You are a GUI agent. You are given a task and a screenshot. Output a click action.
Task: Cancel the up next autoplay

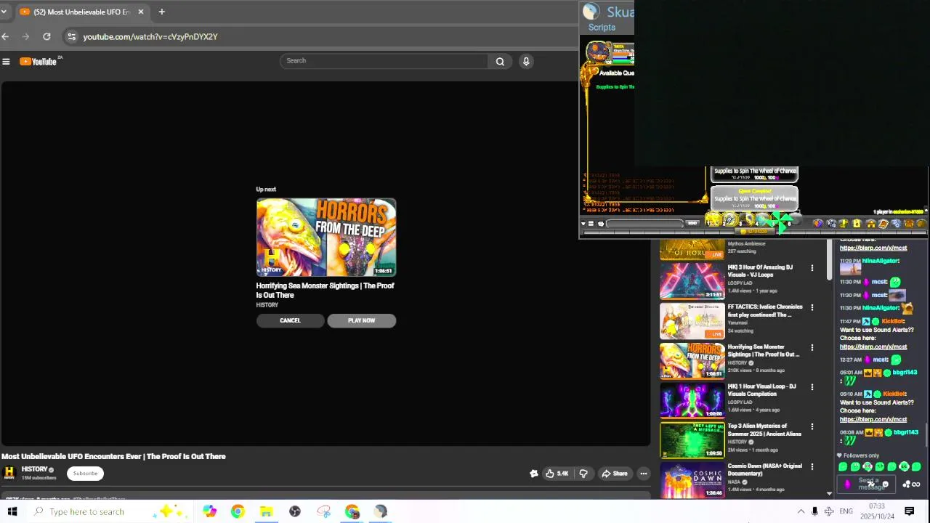coord(290,320)
